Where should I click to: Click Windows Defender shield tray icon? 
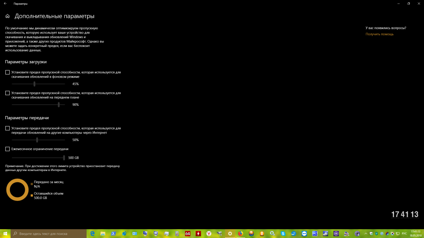(x=371, y=233)
